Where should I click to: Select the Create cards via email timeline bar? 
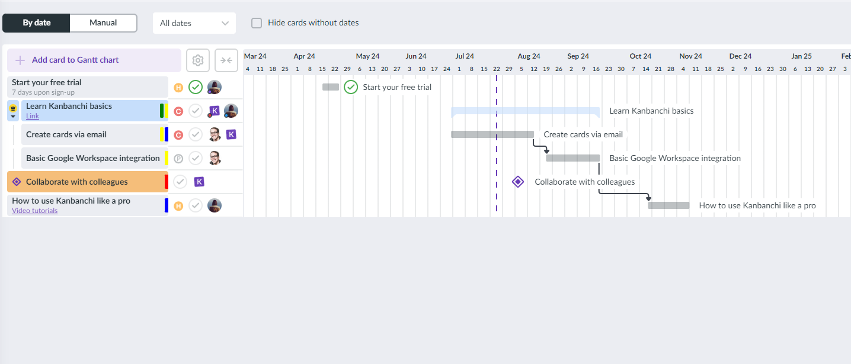click(x=492, y=134)
